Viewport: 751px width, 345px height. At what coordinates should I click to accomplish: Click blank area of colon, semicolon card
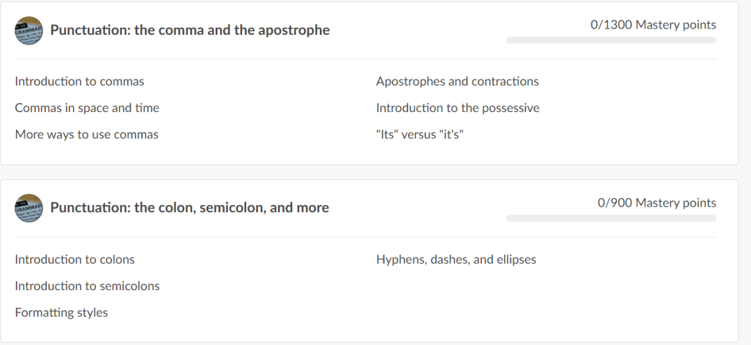click(x=626, y=299)
